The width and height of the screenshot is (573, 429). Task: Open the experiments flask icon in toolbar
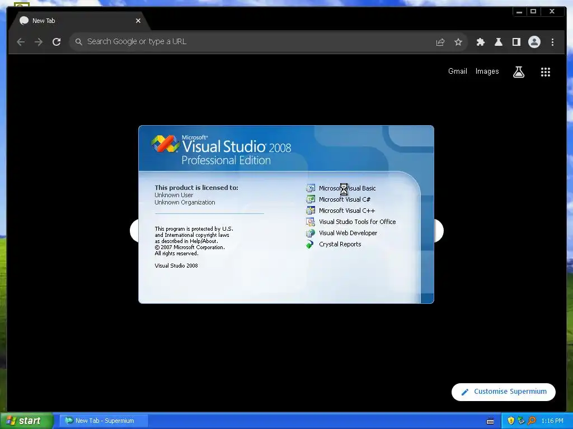499,42
